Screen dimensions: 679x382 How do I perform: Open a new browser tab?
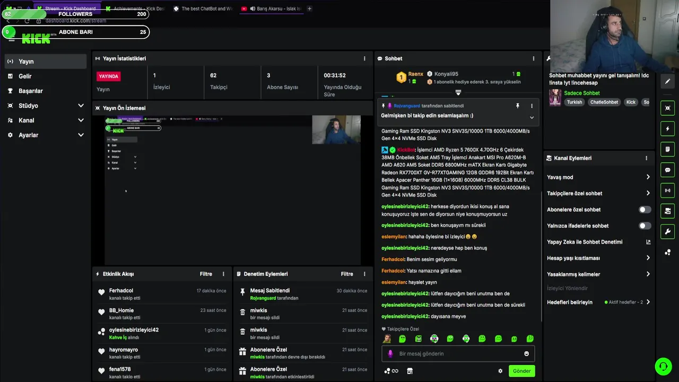309,8
